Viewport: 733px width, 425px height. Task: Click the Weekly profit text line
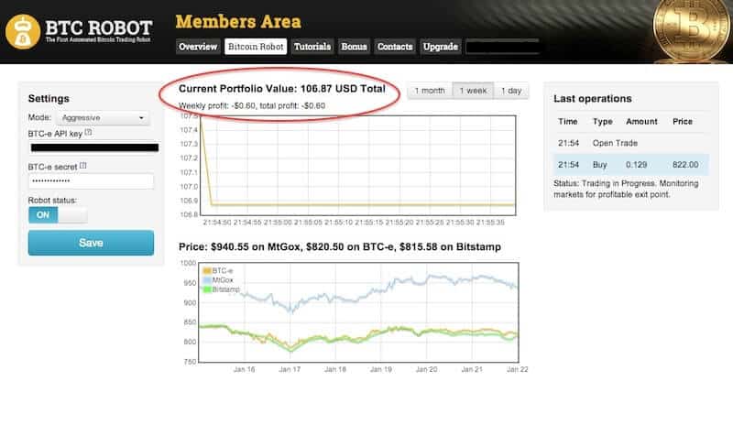coord(252,105)
